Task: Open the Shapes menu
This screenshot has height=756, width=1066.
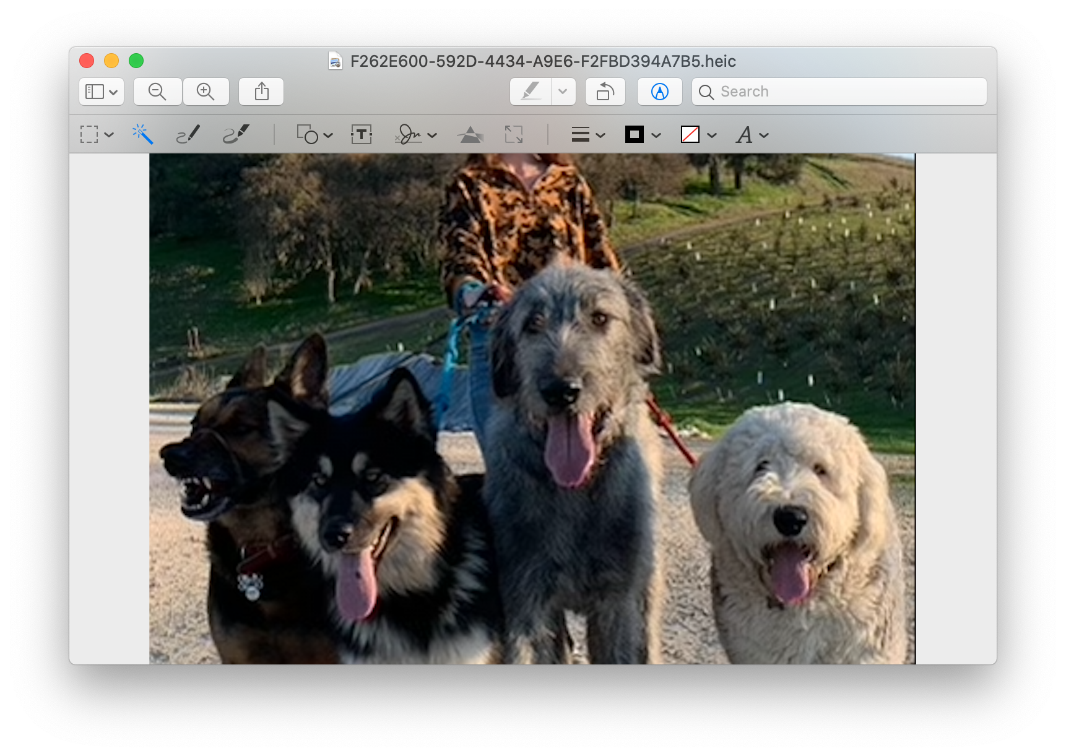Action: [x=314, y=134]
